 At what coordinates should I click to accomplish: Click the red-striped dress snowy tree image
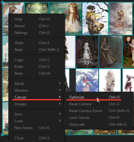click(87, 80)
